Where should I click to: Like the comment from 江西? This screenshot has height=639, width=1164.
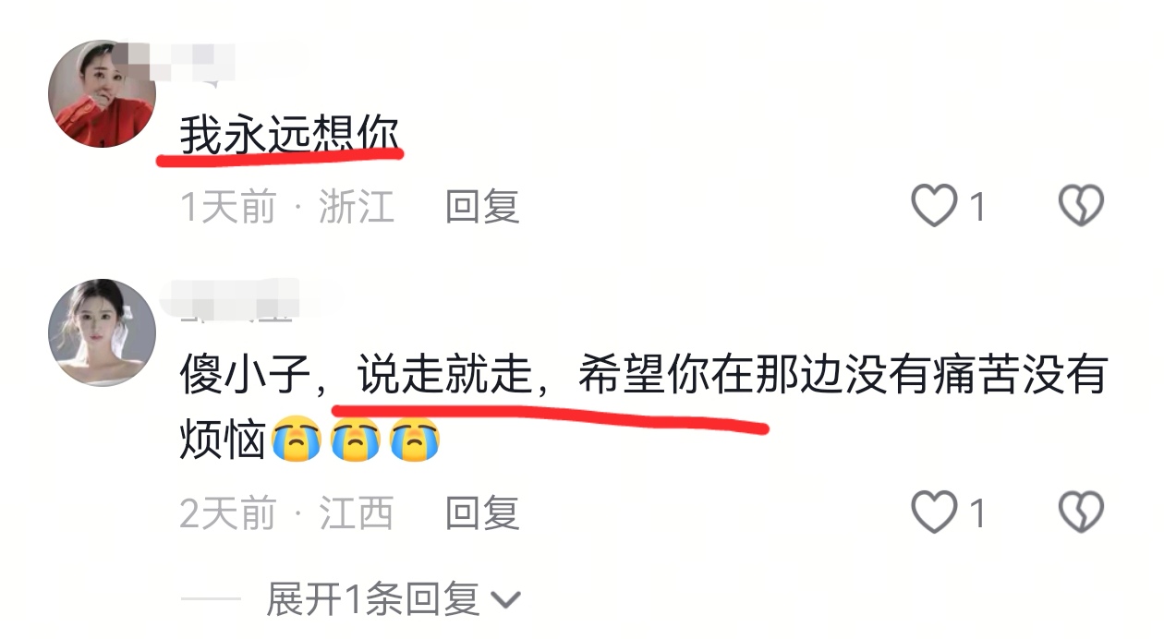point(933,512)
